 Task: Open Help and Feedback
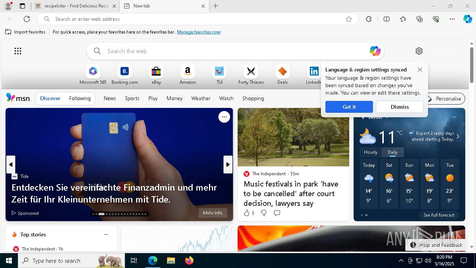(x=436, y=245)
